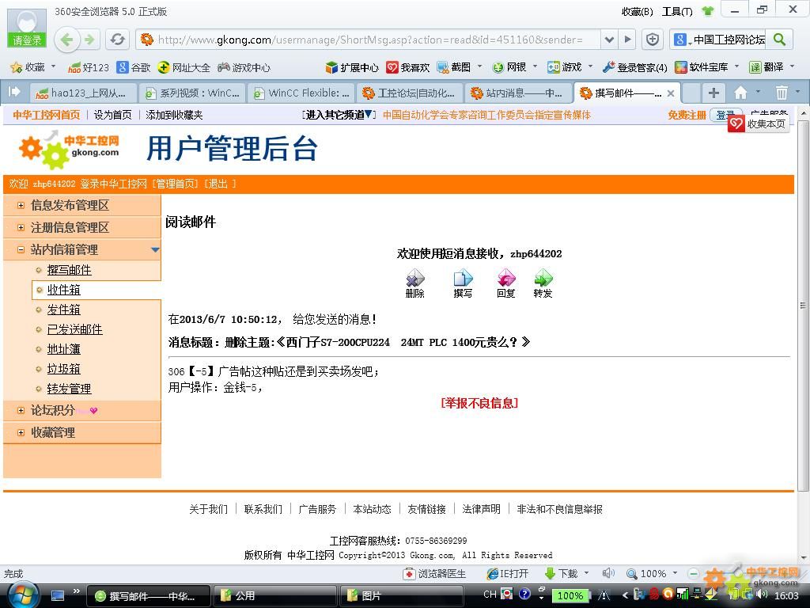Viewport: 810px width, 608px height.
Task: Click the reply icon (回复)
Action: click(506, 283)
